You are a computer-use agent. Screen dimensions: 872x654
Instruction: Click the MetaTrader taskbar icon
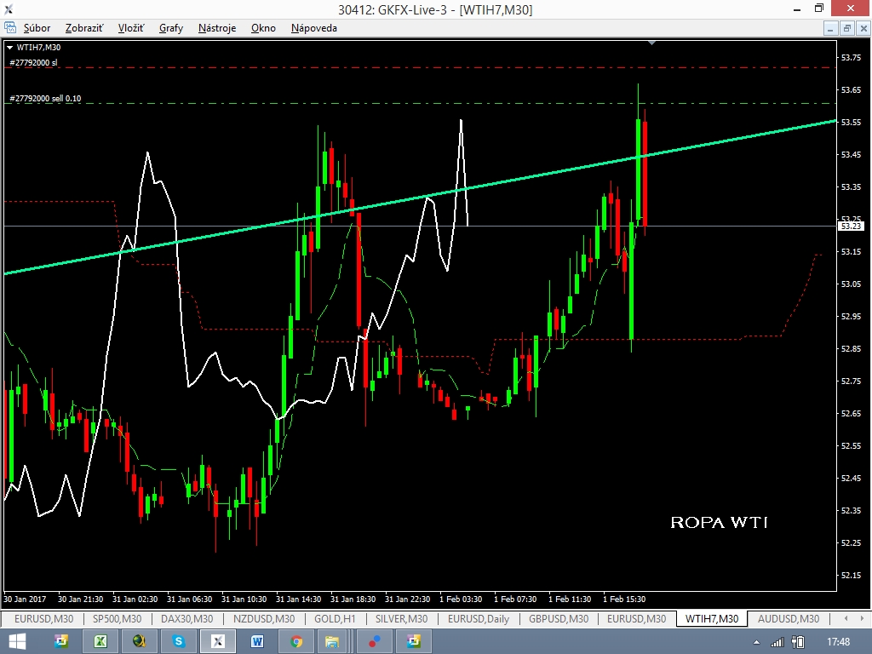pyautogui.click(x=217, y=641)
